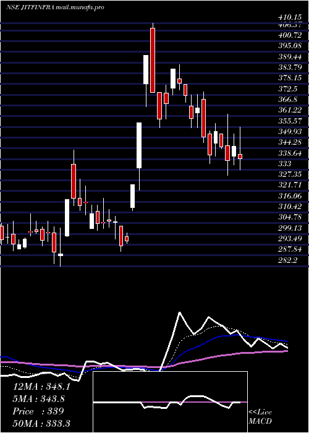Click the 282.2 price axis label
The height and width of the screenshot is (433, 309).
287,260
